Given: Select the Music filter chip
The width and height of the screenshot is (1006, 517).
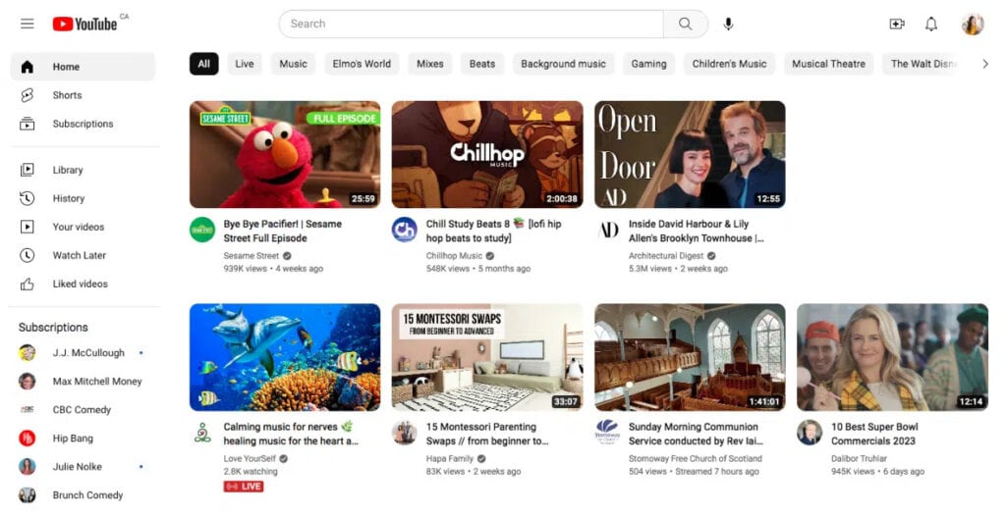Looking at the screenshot, I should click(x=293, y=64).
